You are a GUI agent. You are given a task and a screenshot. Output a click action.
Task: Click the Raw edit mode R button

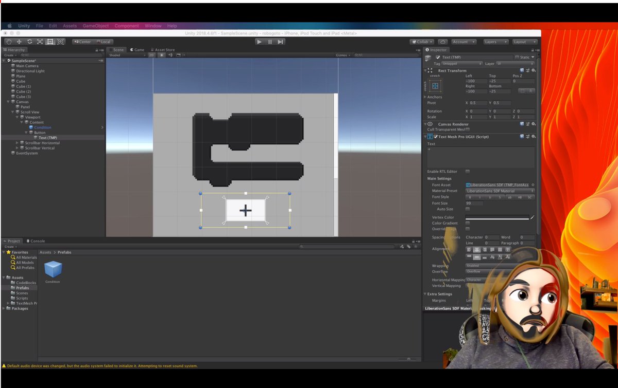pos(530,90)
